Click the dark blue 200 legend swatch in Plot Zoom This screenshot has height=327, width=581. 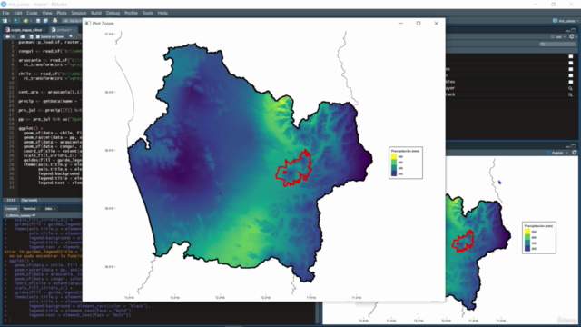tap(394, 173)
